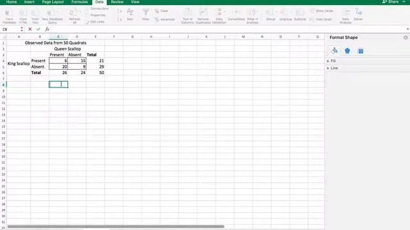Viewport: 410px width, 230px height.
Task: Click the horizontal scrollbar thumb
Action: point(116,226)
